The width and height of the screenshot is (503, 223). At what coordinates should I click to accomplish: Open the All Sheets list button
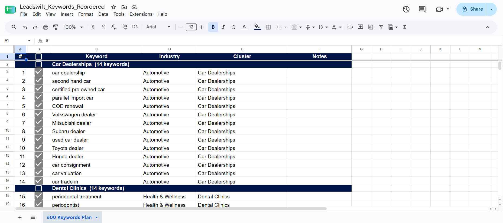[33, 217]
